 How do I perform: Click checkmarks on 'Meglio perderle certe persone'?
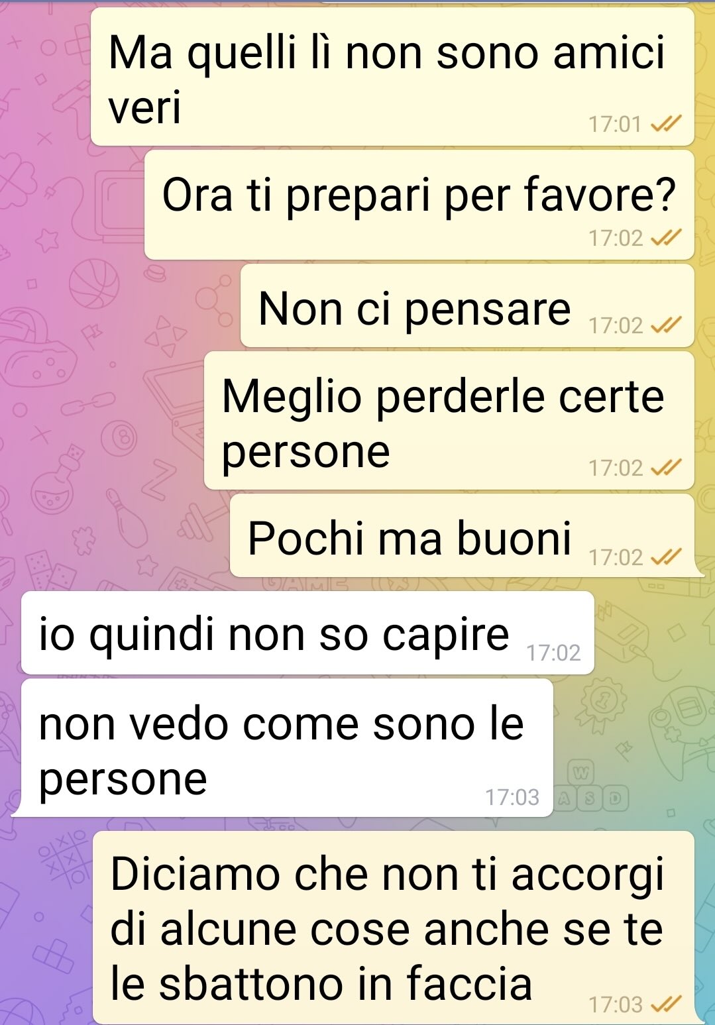[x=666, y=468]
